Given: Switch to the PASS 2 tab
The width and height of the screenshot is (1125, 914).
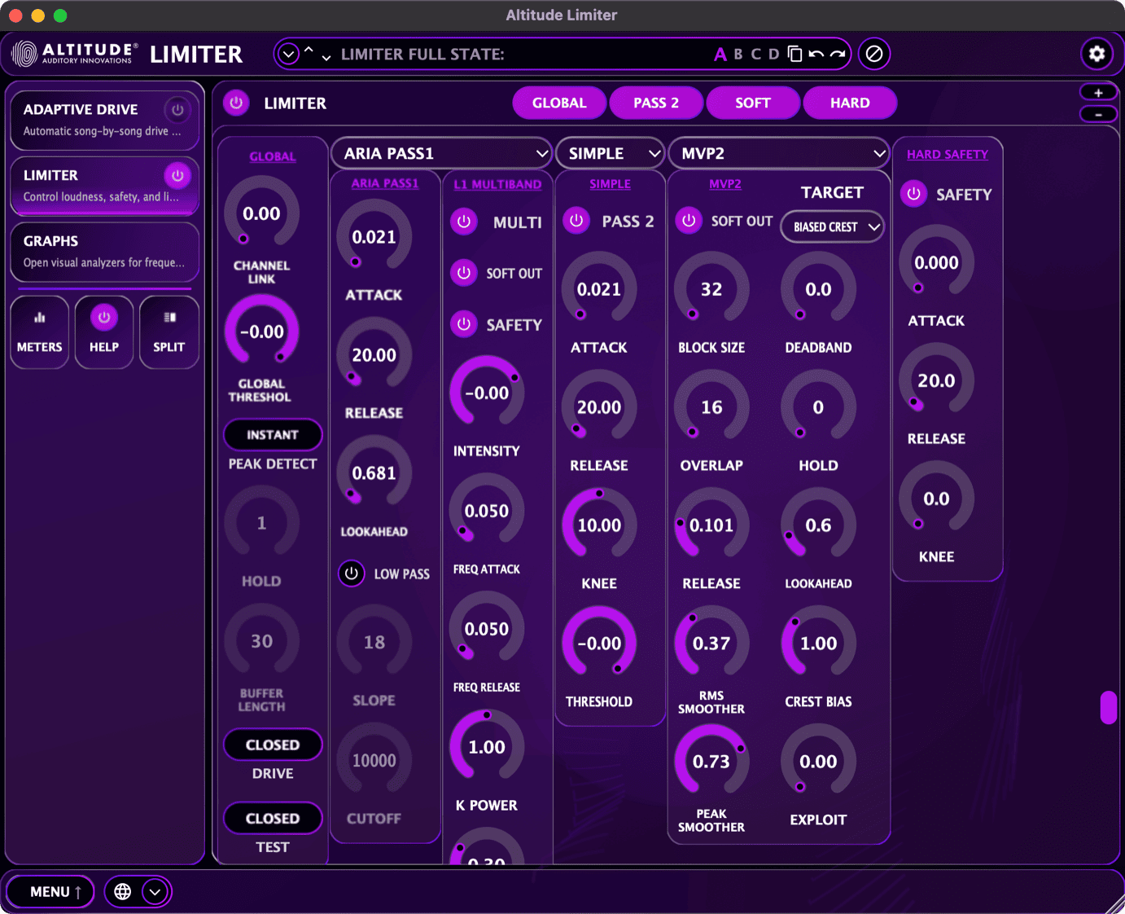Looking at the screenshot, I should (x=656, y=103).
